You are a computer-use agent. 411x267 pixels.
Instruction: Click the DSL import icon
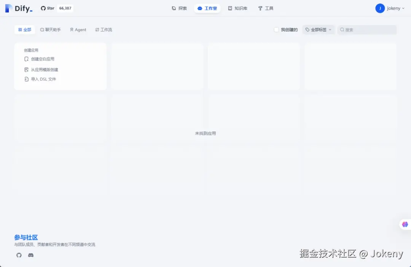[x=26, y=79]
